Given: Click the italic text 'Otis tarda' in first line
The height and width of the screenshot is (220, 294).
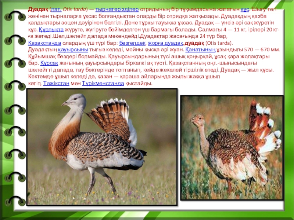Looking at the screenshot, I should pyautogui.click(x=75, y=10).
